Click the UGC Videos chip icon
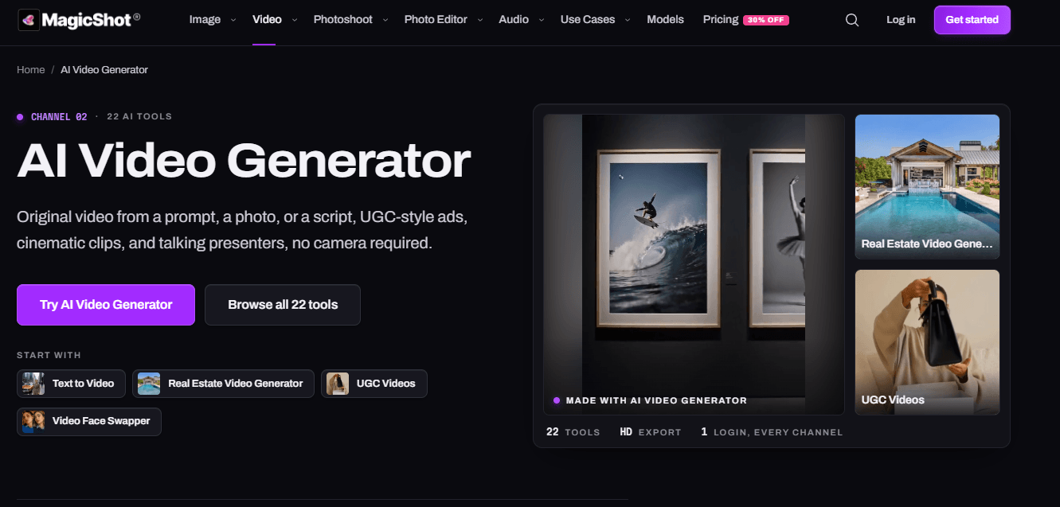Viewport: 1060px width, 507px height. (338, 384)
